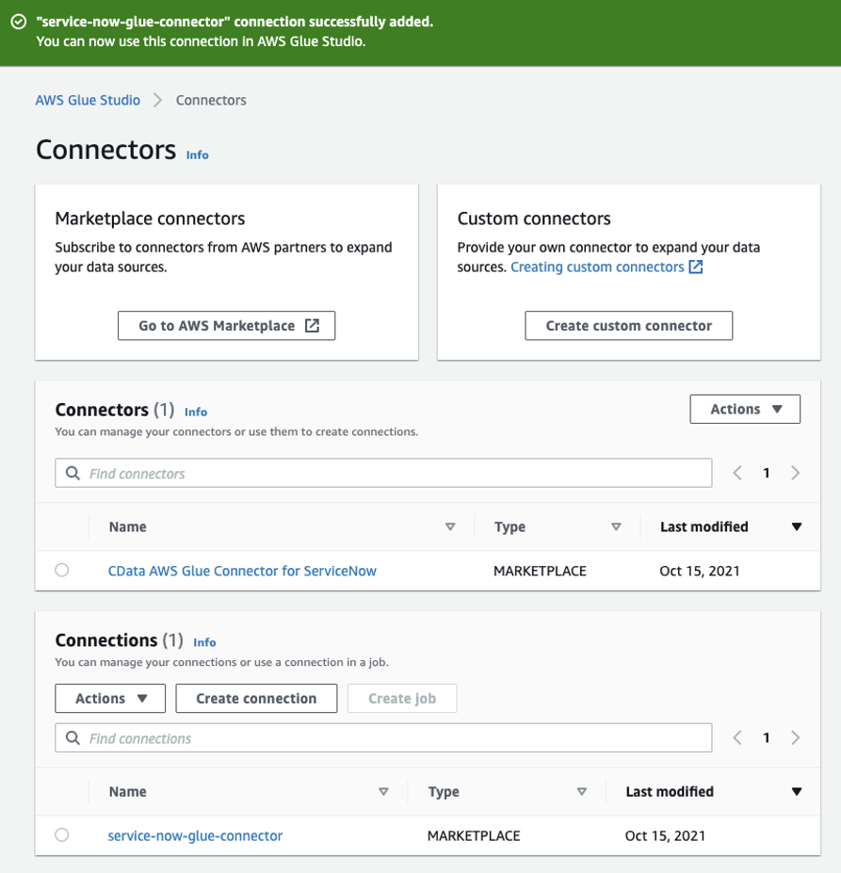Open service-now-glue-connector connection link
Viewport: 841px width, 873px height.
(195, 835)
